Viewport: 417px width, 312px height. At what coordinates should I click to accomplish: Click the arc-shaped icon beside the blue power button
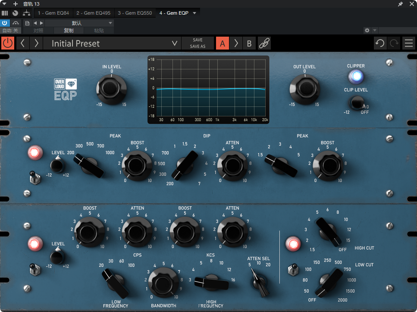click(x=16, y=23)
